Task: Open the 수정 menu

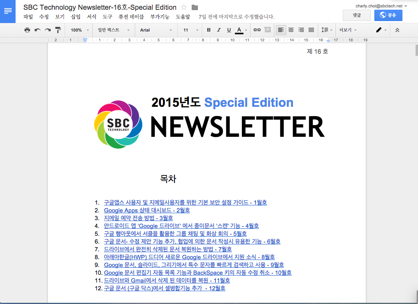Action: point(44,17)
